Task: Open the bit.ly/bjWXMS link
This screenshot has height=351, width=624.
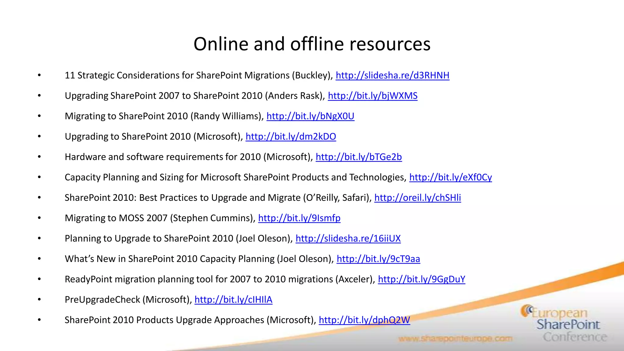Action: coord(373,96)
